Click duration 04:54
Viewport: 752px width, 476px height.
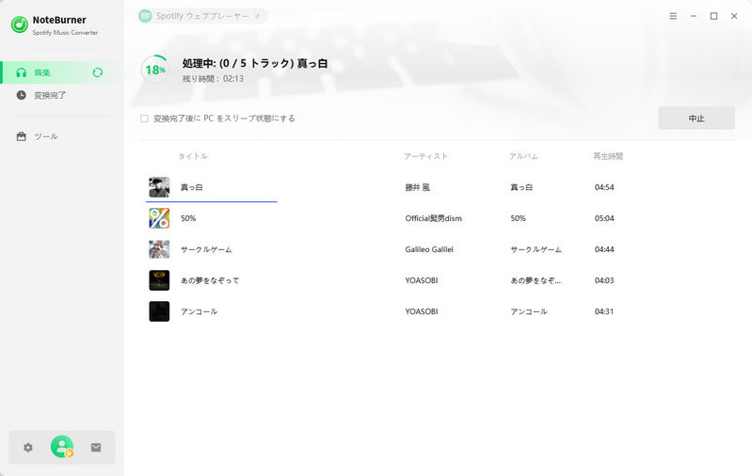tap(604, 187)
